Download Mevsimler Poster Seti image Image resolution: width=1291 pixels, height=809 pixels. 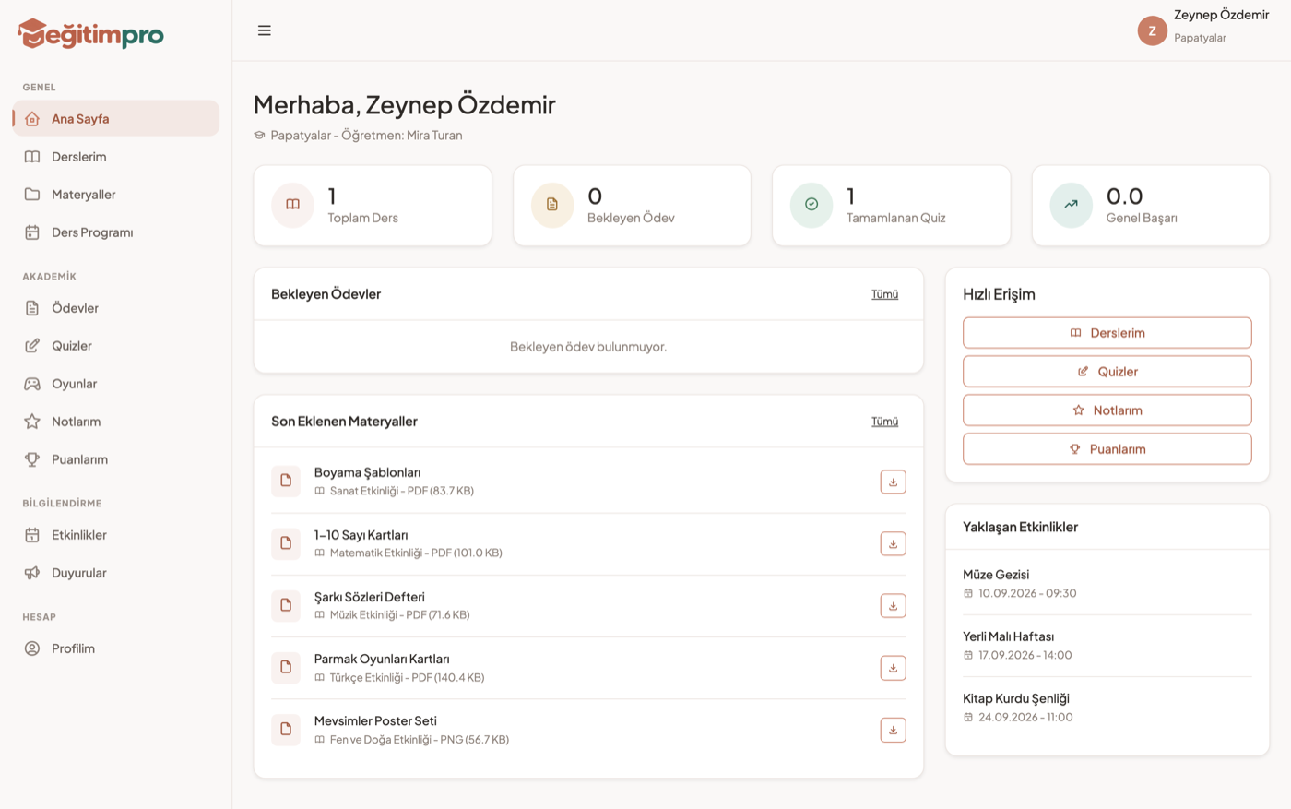[x=893, y=730]
